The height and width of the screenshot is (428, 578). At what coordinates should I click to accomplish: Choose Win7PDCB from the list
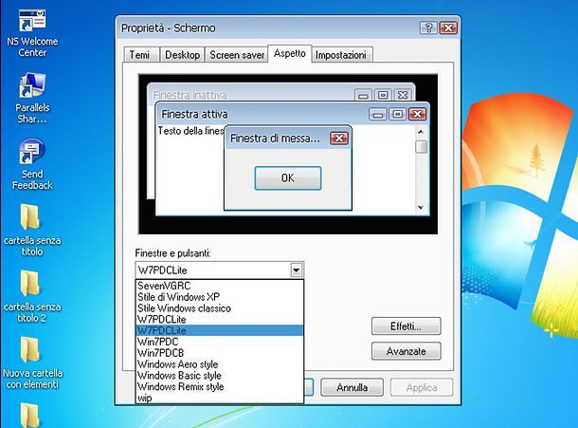[x=220, y=353]
